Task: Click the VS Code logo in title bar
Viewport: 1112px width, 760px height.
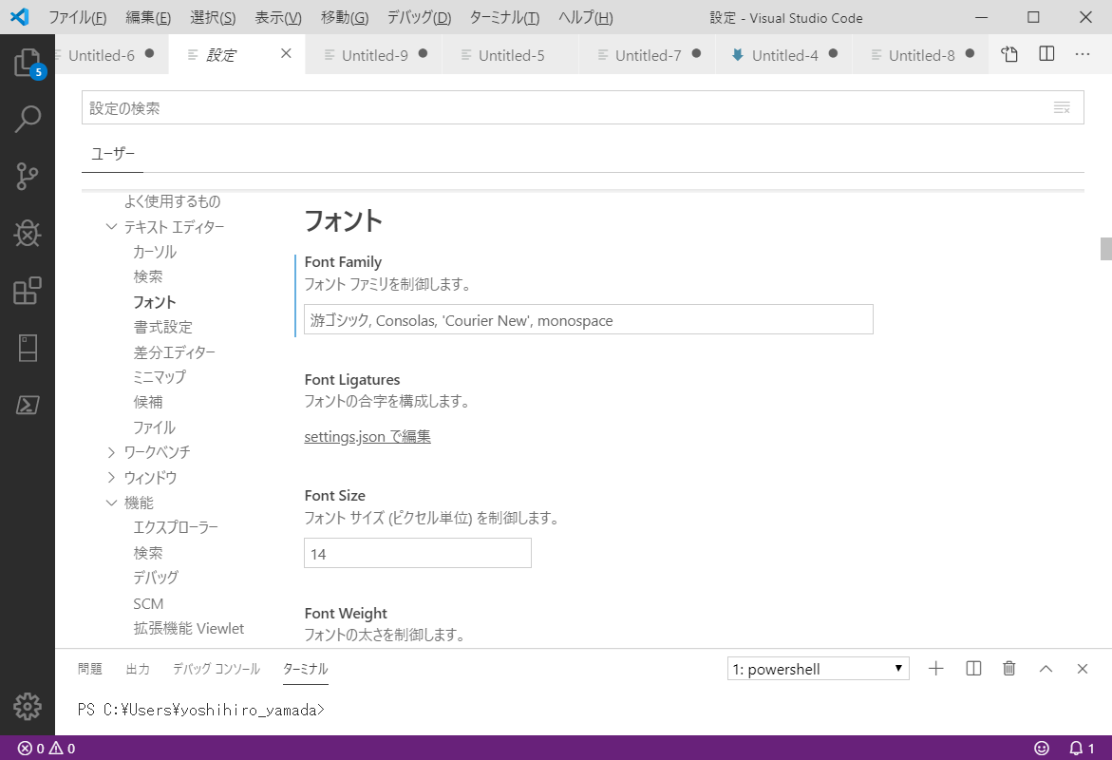Action: click(x=20, y=17)
